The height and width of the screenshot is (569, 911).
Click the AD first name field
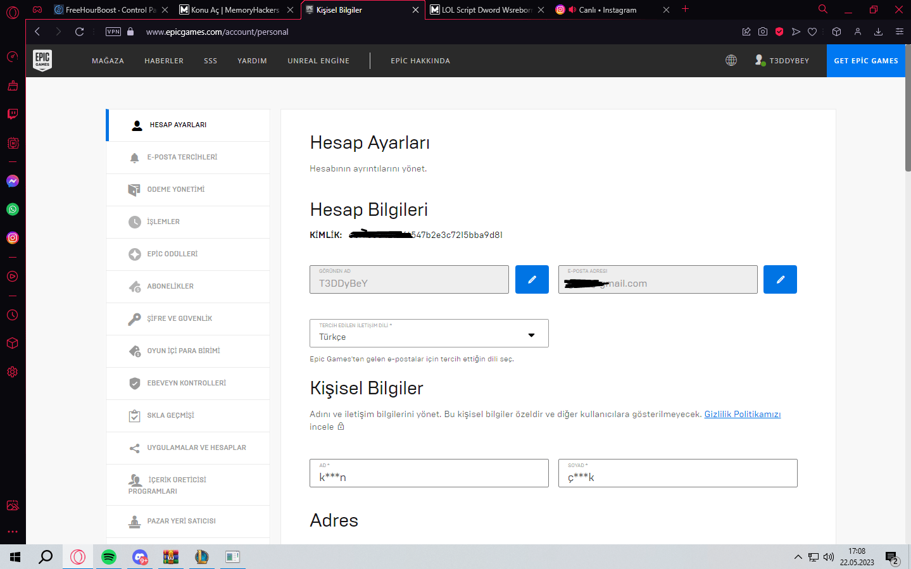429,473
